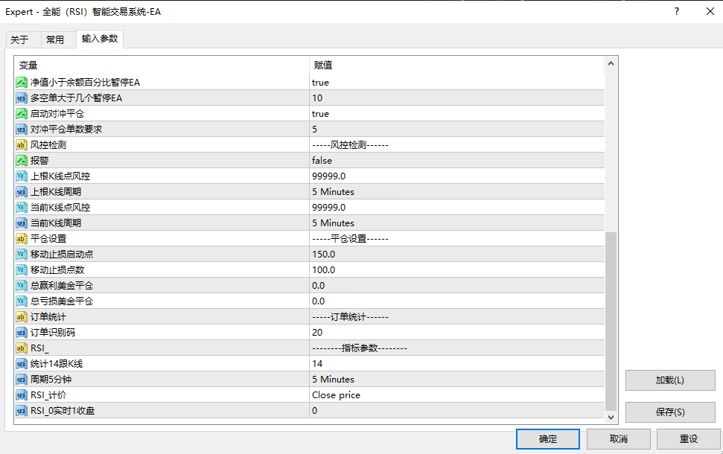Screen dimensions: 723x454
Task: Click the integer icon beside 订单识别码
Action: tap(22, 333)
